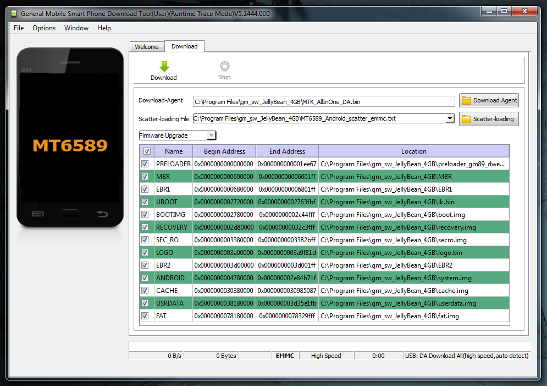Select the ANDROID system.img location cell
The image size is (547, 386).
[414, 278]
